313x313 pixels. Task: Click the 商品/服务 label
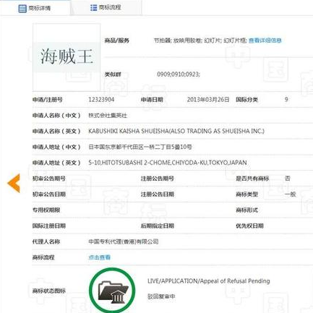tap(116, 40)
